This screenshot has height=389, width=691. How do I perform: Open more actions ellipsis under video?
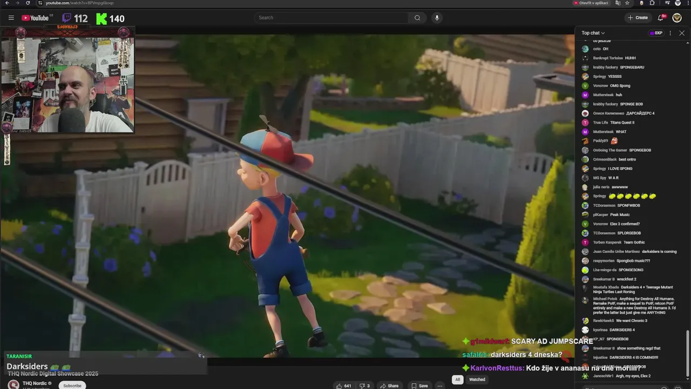(x=440, y=386)
